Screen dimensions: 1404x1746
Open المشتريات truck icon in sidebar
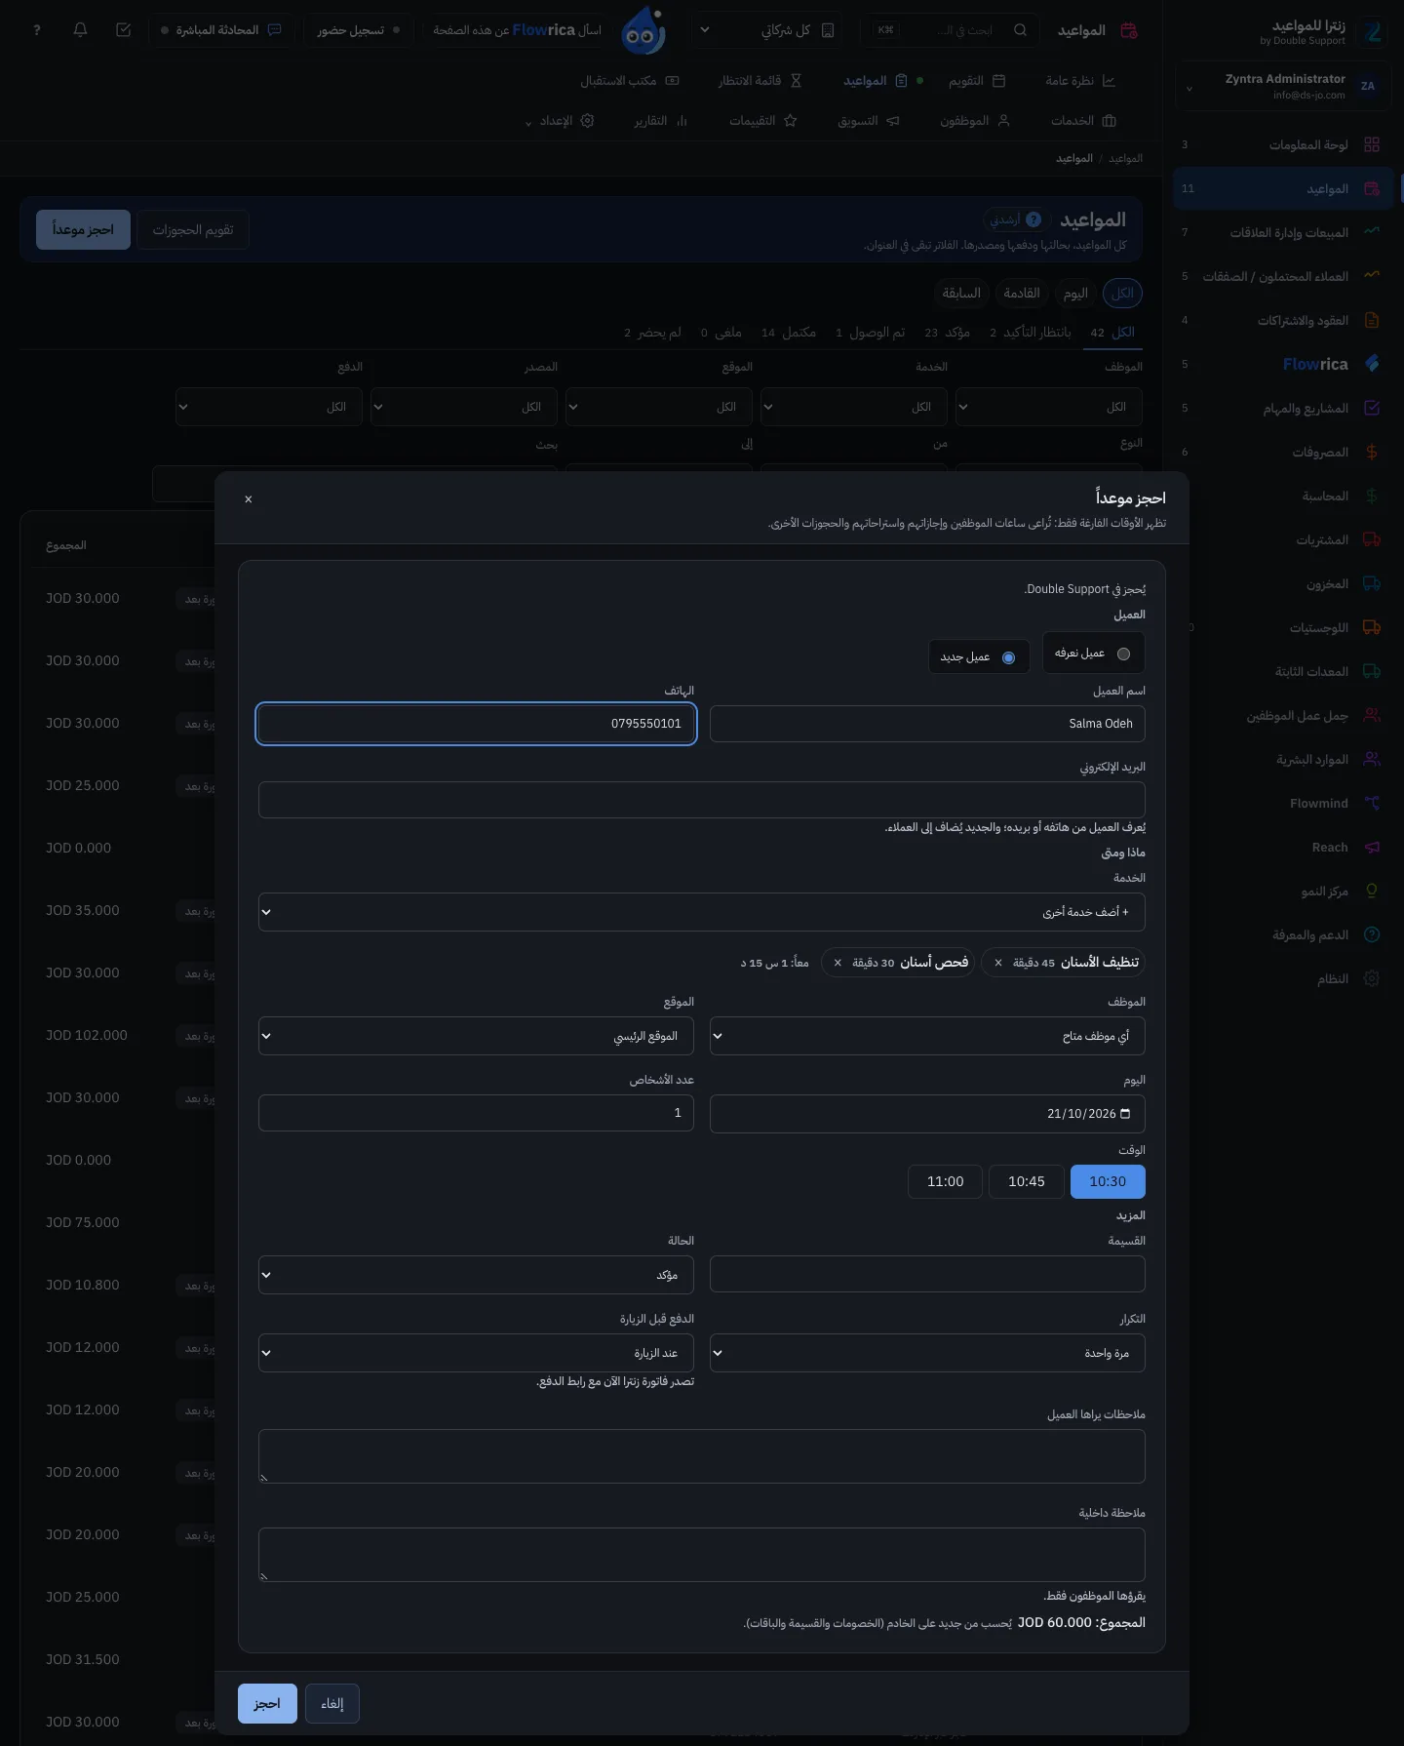click(1372, 539)
